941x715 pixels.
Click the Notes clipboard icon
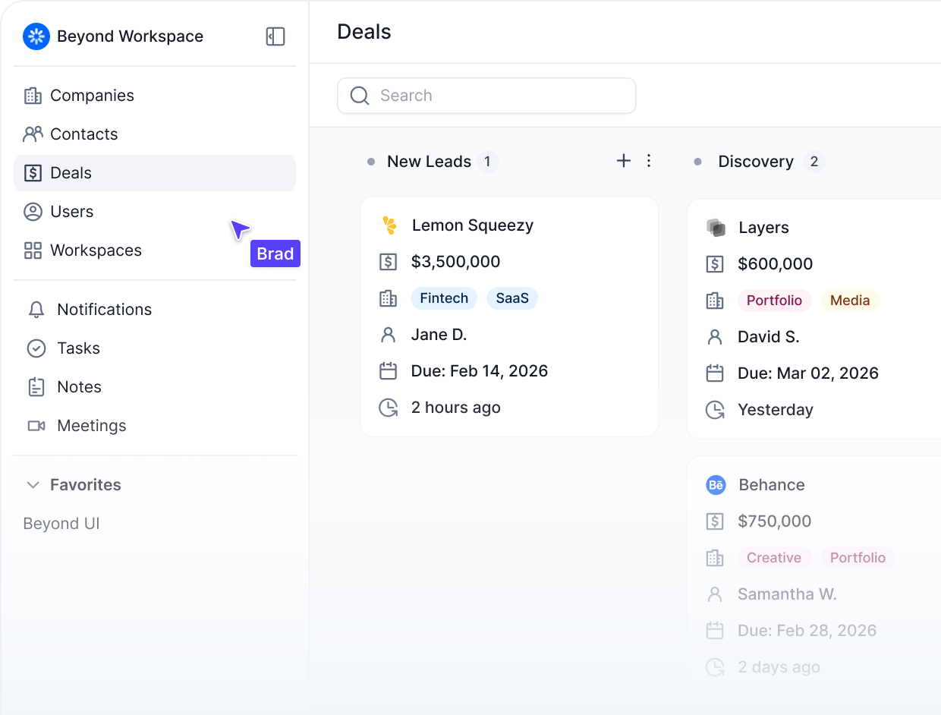(36, 387)
